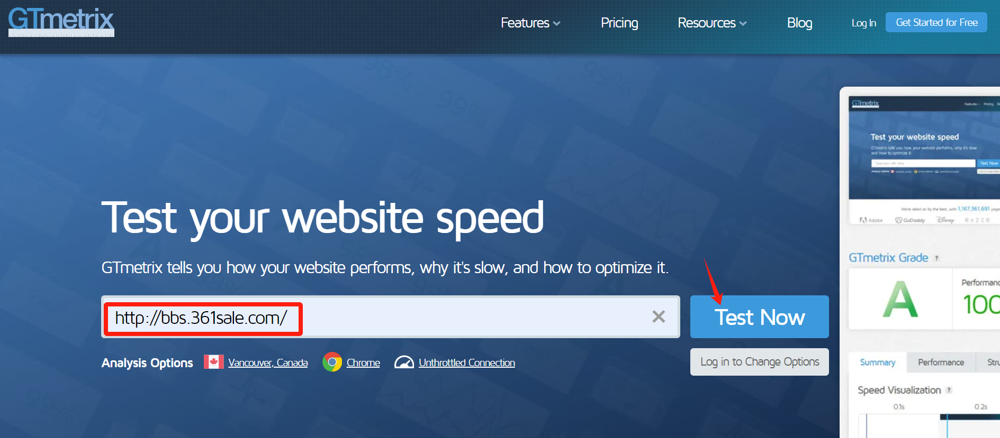
Task: Click the Log In link
Action: click(x=863, y=23)
